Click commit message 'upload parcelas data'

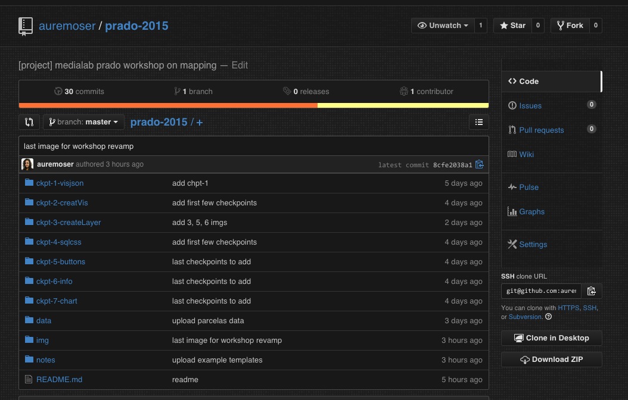tap(208, 320)
